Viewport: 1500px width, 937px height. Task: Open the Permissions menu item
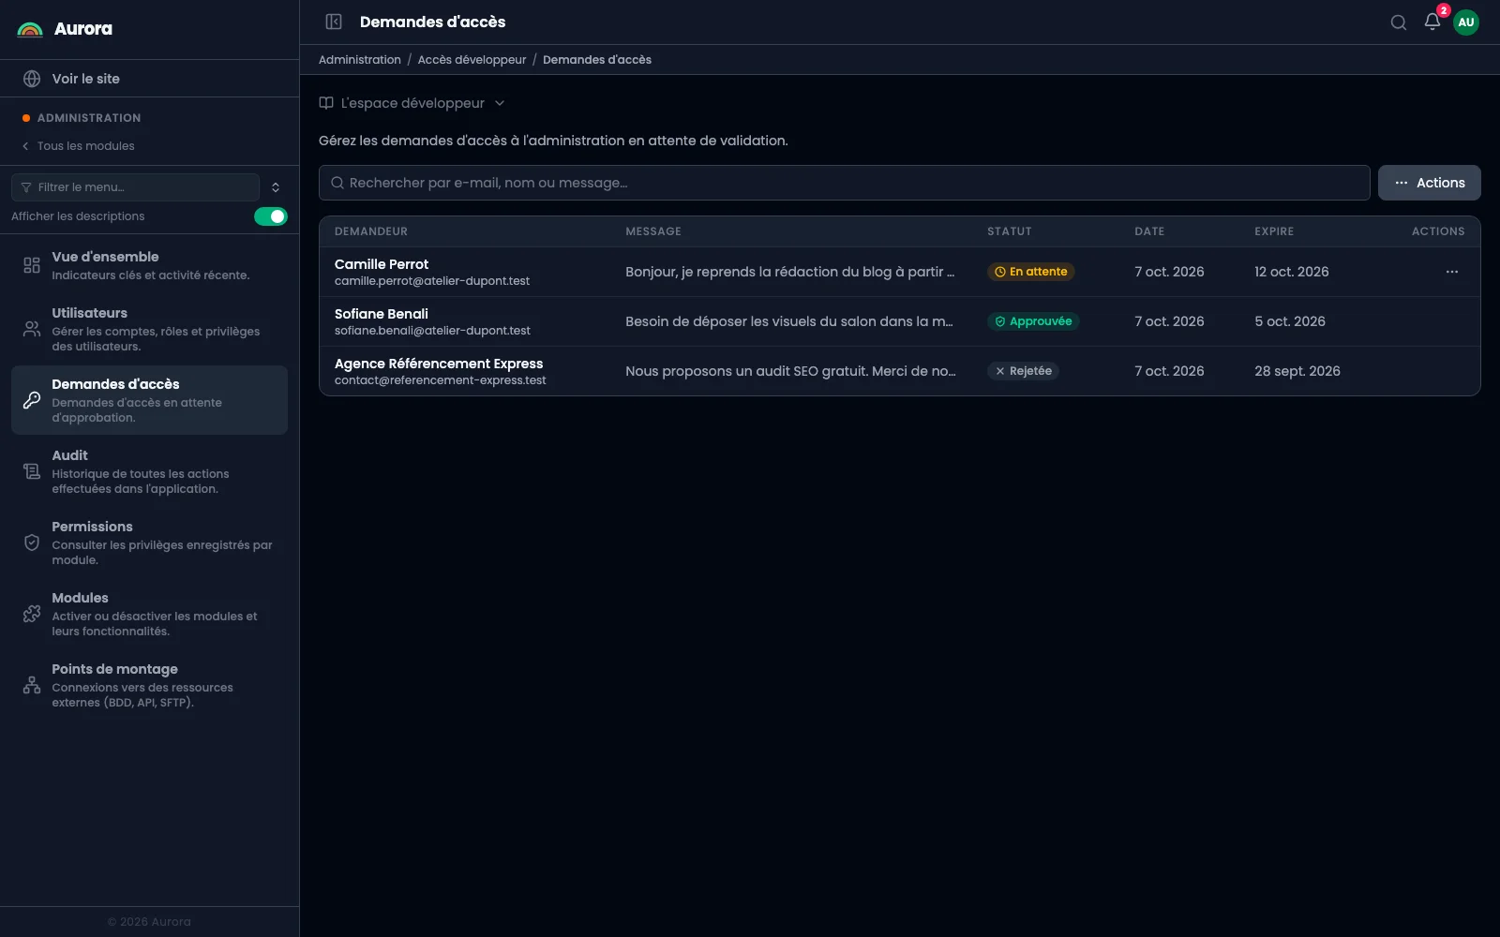[x=149, y=543]
